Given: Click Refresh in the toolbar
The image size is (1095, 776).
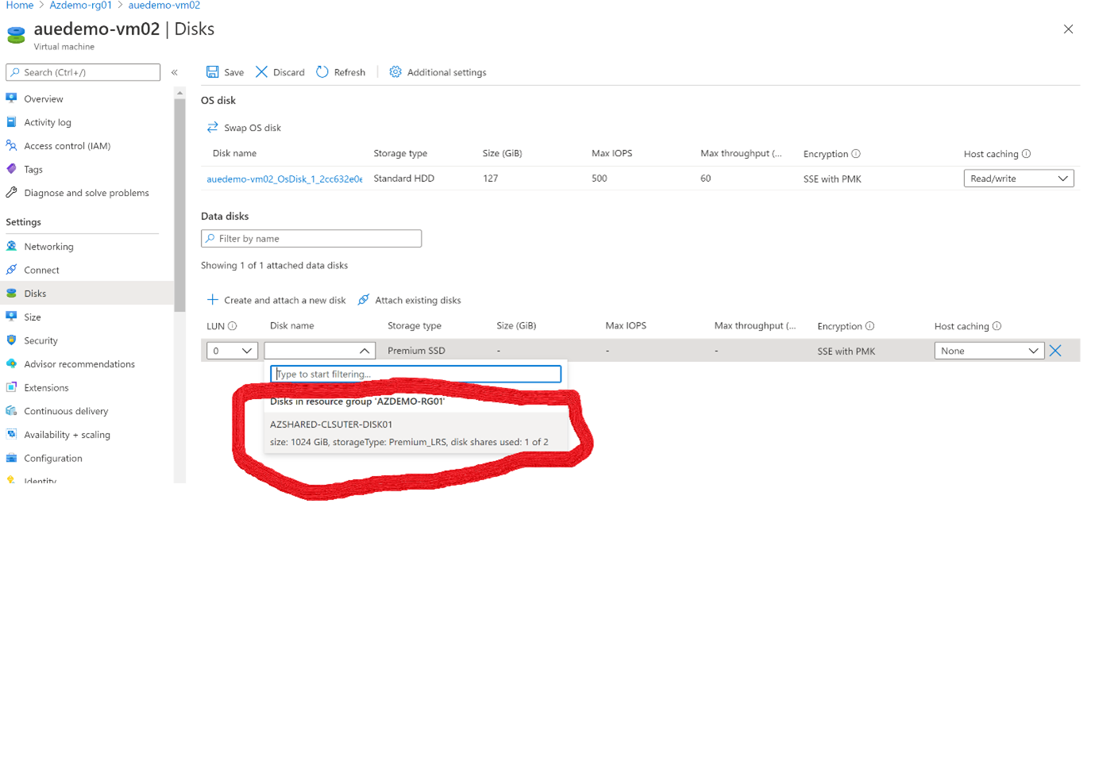Looking at the screenshot, I should pos(341,72).
